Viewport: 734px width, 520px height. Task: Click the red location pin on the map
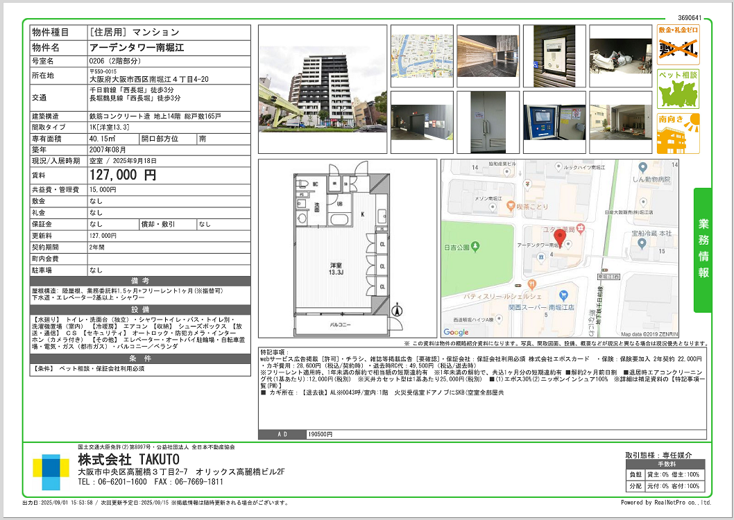pos(562,237)
